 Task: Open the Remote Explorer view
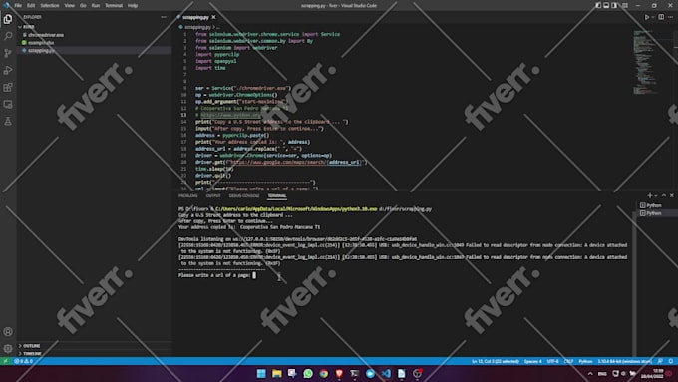click(x=8, y=105)
